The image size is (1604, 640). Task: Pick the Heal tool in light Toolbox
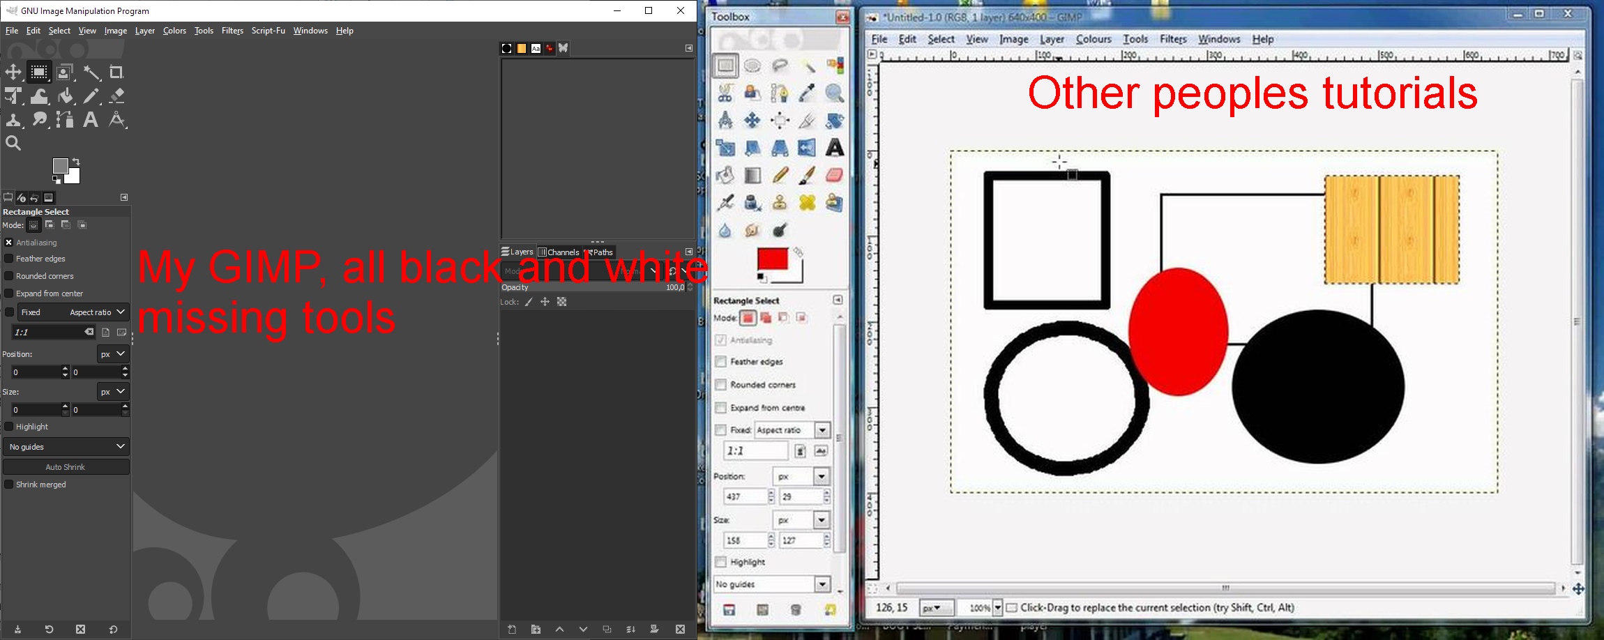(x=807, y=203)
